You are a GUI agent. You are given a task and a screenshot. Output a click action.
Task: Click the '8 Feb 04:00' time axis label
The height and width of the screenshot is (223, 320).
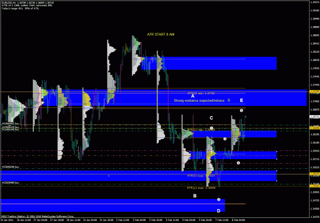(x=239, y=220)
